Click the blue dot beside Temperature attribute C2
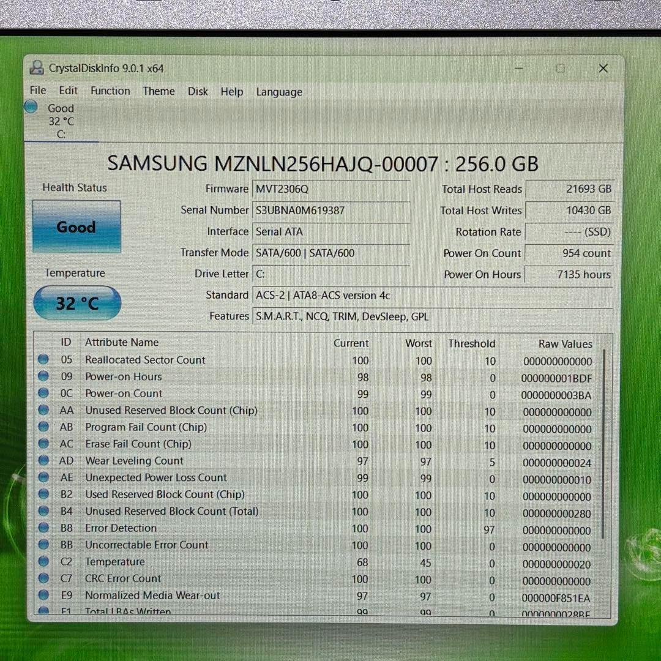Screen dimensions: 661x661 tap(43, 561)
